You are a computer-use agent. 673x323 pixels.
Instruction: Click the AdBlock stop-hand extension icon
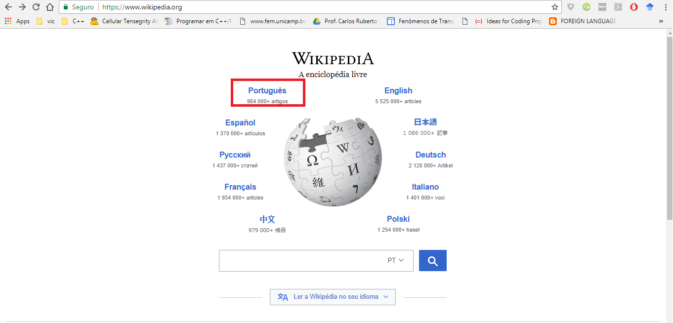pos(633,7)
